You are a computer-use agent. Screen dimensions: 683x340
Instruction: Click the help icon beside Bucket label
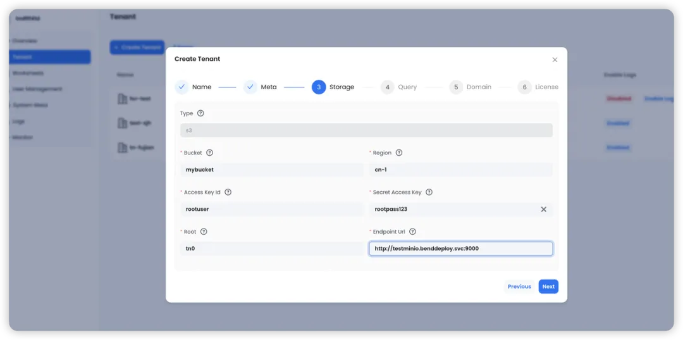[x=209, y=153]
